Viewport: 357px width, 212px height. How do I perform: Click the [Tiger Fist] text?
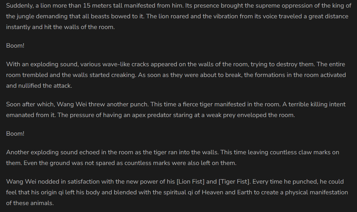[234, 182]
